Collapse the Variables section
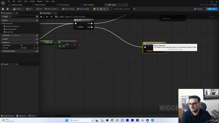The height and width of the screenshot is (123, 219). [1, 42]
